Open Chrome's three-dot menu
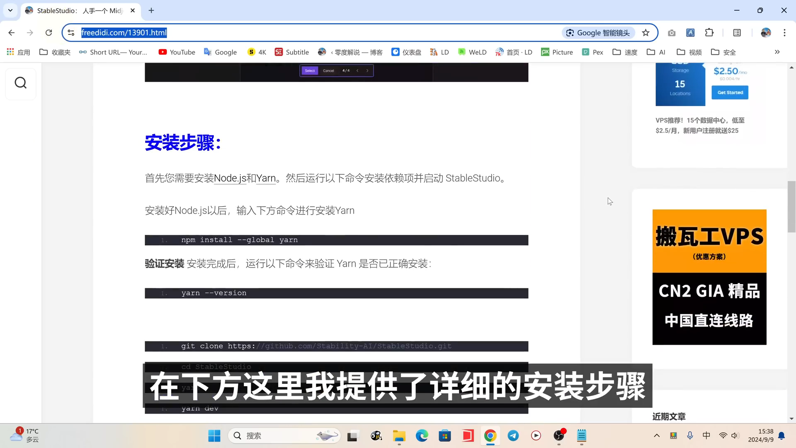This screenshot has height=448, width=796. coord(784,33)
